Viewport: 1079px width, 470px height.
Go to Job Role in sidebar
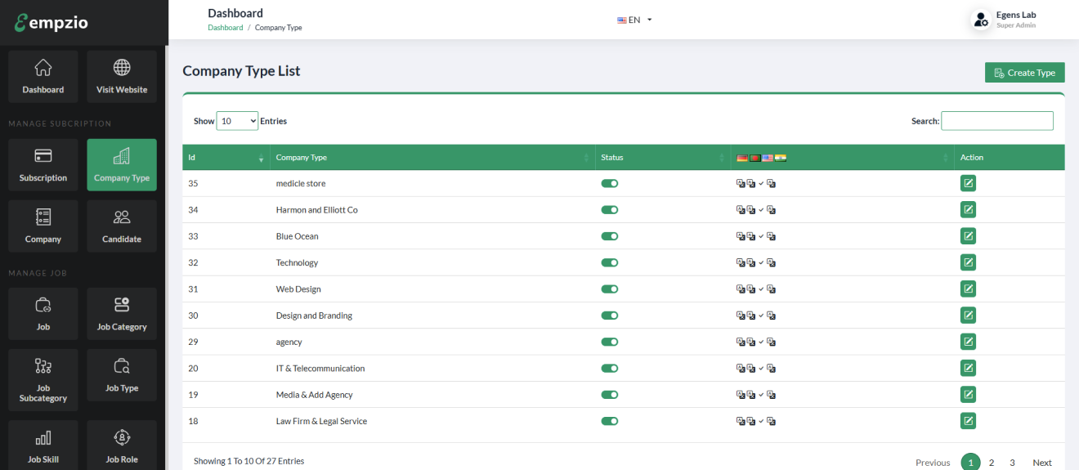click(x=122, y=446)
